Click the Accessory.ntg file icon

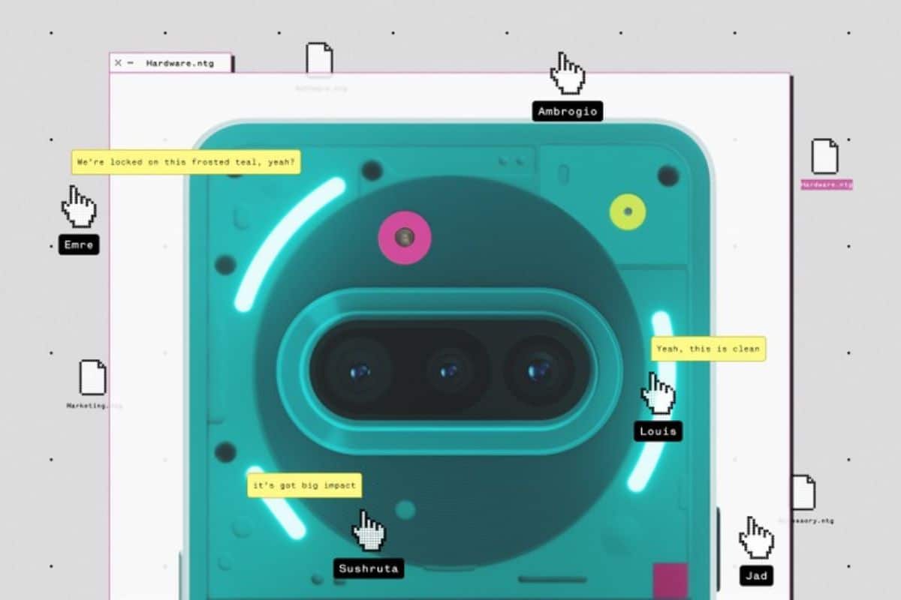click(803, 493)
